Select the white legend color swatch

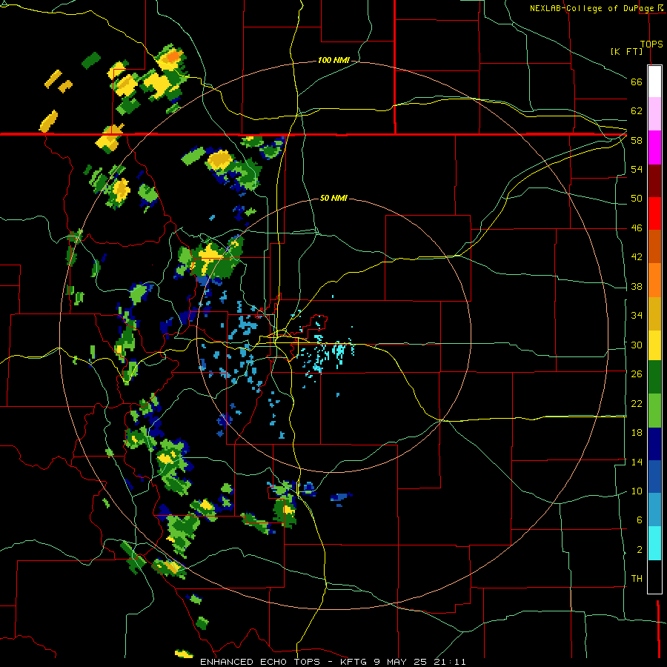pyautogui.click(x=654, y=82)
